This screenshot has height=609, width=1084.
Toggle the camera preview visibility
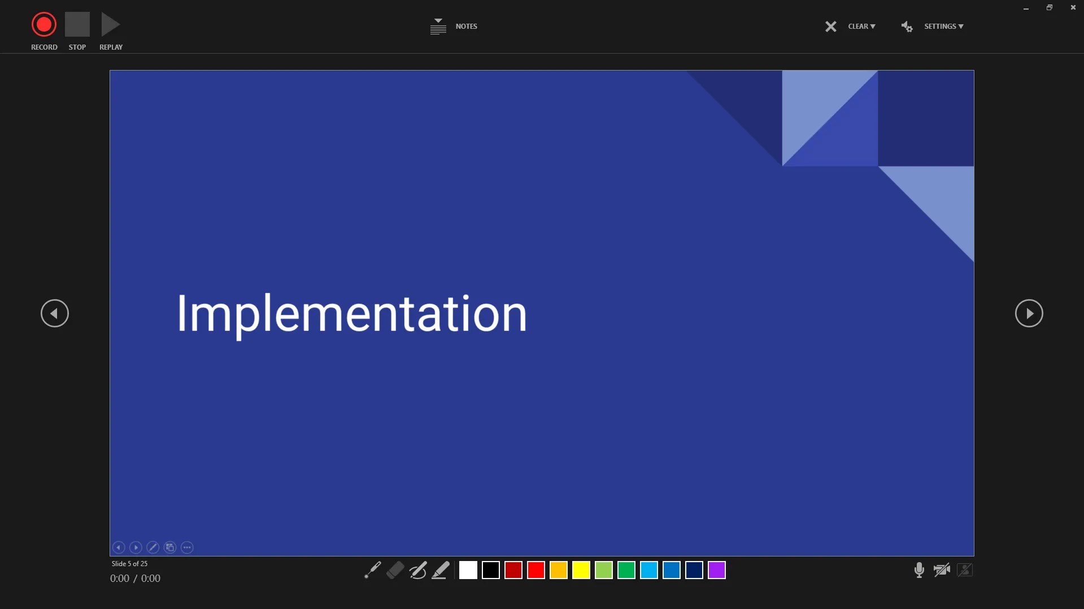pos(965,570)
